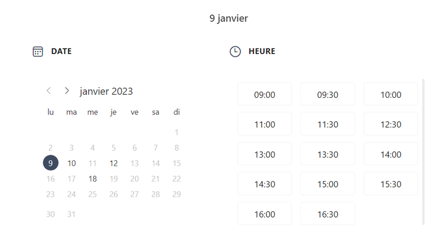Click the janvier 2023 month label
Image resolution: width=448 pixels, height=240 pixels.
tap(106, 91)
